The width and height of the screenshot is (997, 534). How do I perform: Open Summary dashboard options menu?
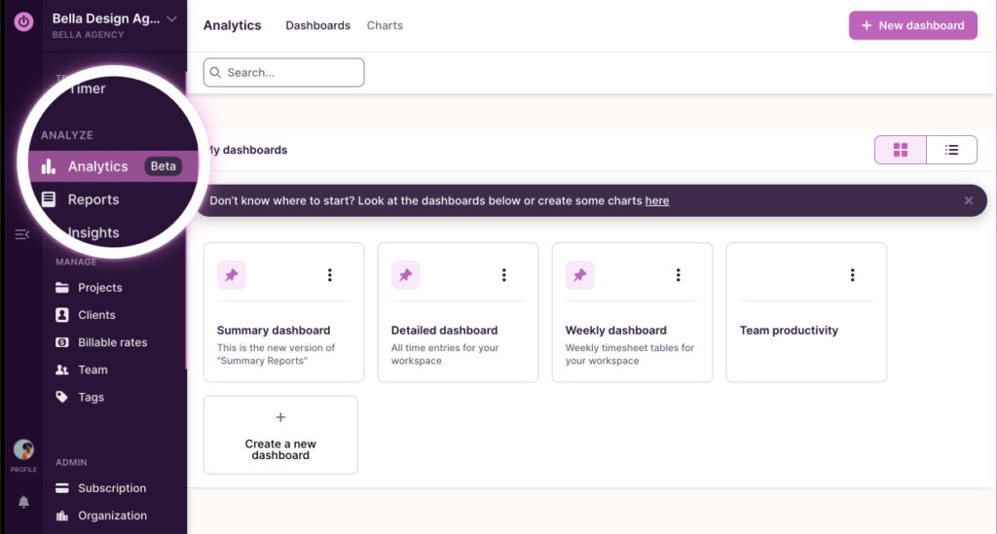(329, 275)
